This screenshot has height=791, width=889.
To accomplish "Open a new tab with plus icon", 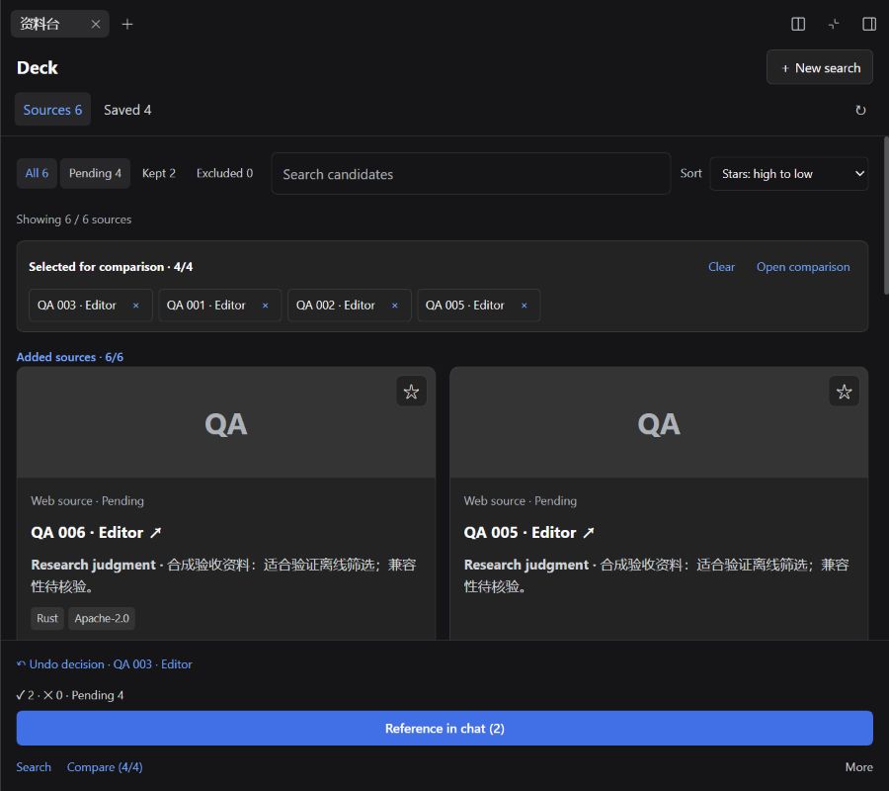I will 127,24.
